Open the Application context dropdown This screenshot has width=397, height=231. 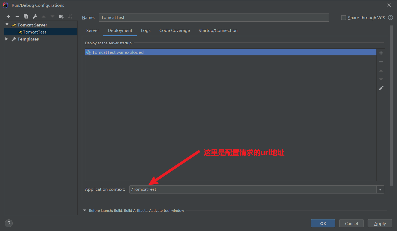coord(380,189)
